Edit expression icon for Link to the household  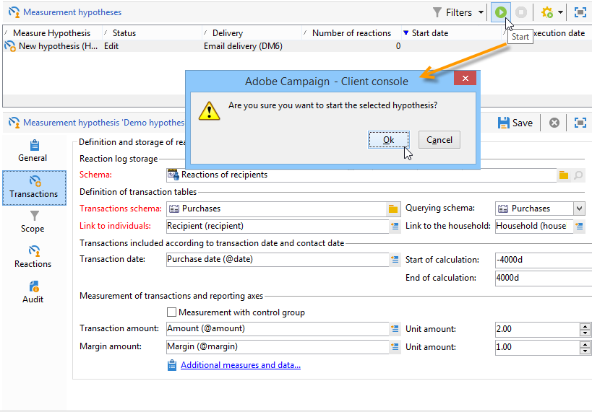(579, 226)
